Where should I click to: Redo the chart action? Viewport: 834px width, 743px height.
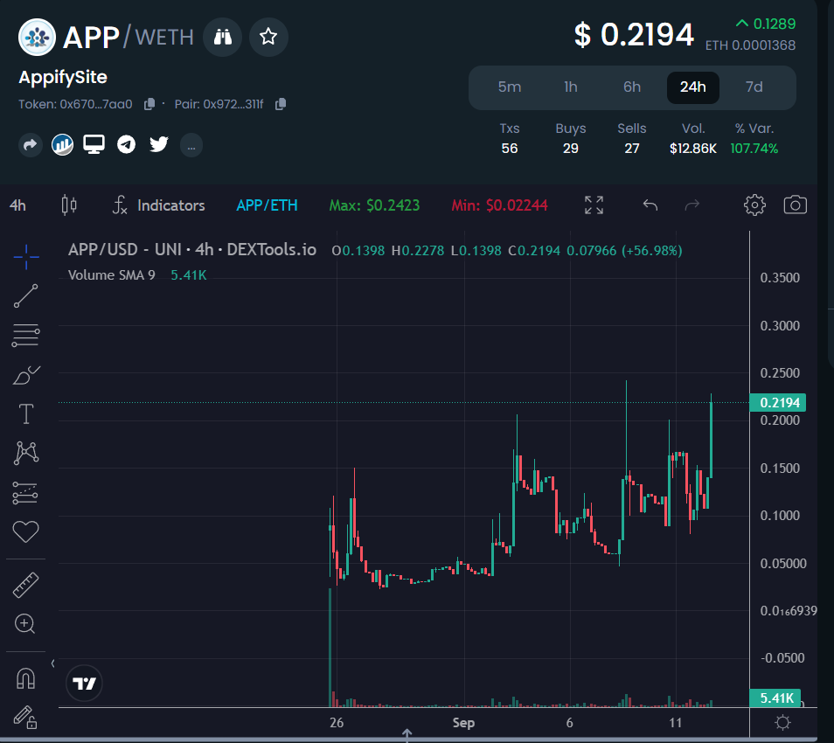[x=692, y=205]
